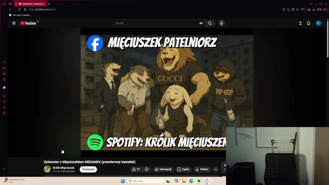Screen dimensions: 329x185
Task: Bookmark the page with the heart icon
Action: coord(302,10)
